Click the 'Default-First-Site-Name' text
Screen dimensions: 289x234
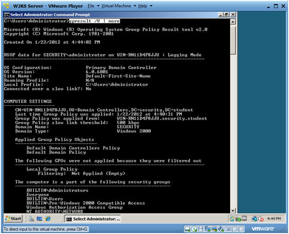(x=118, y=76)
